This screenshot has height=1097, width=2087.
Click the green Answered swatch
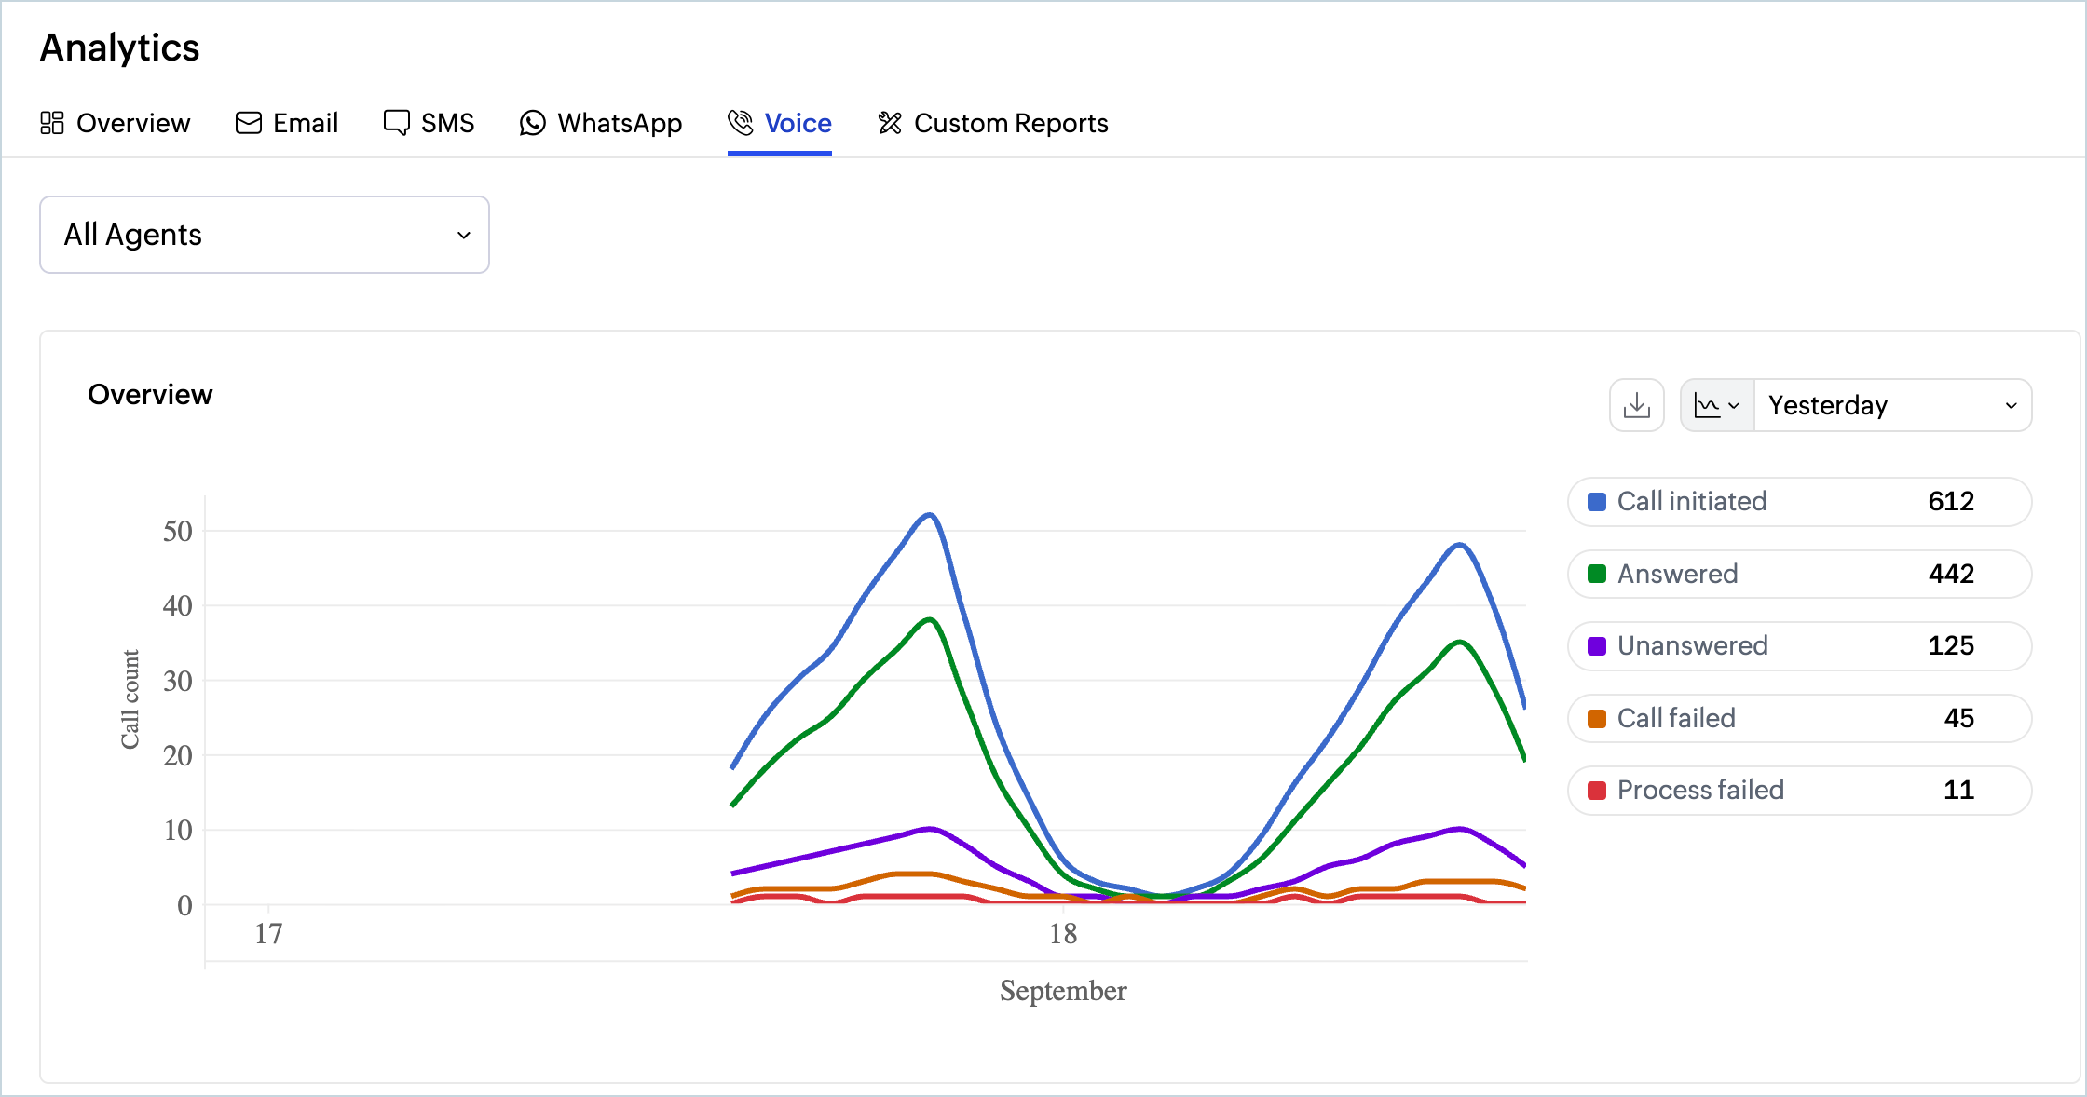(1597, 574)
